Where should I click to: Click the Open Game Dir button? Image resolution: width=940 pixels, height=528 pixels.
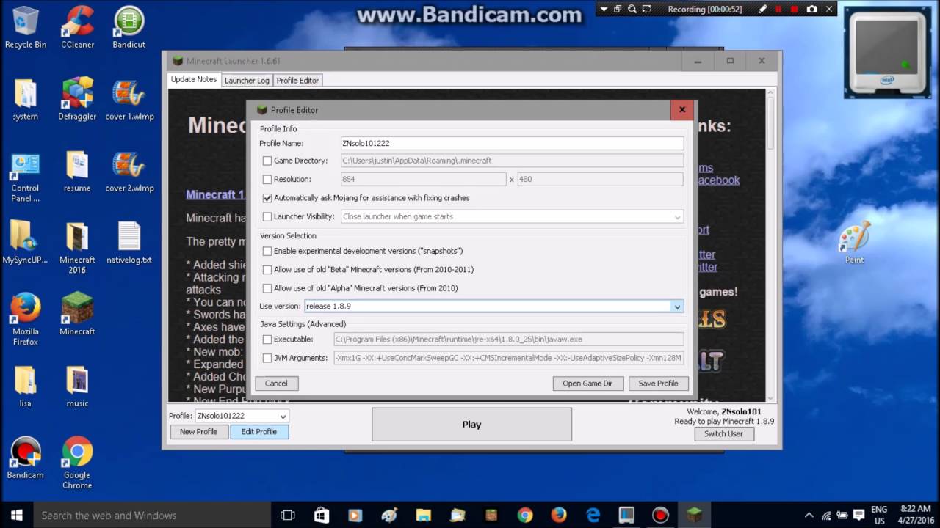click(x=587, y=383)
